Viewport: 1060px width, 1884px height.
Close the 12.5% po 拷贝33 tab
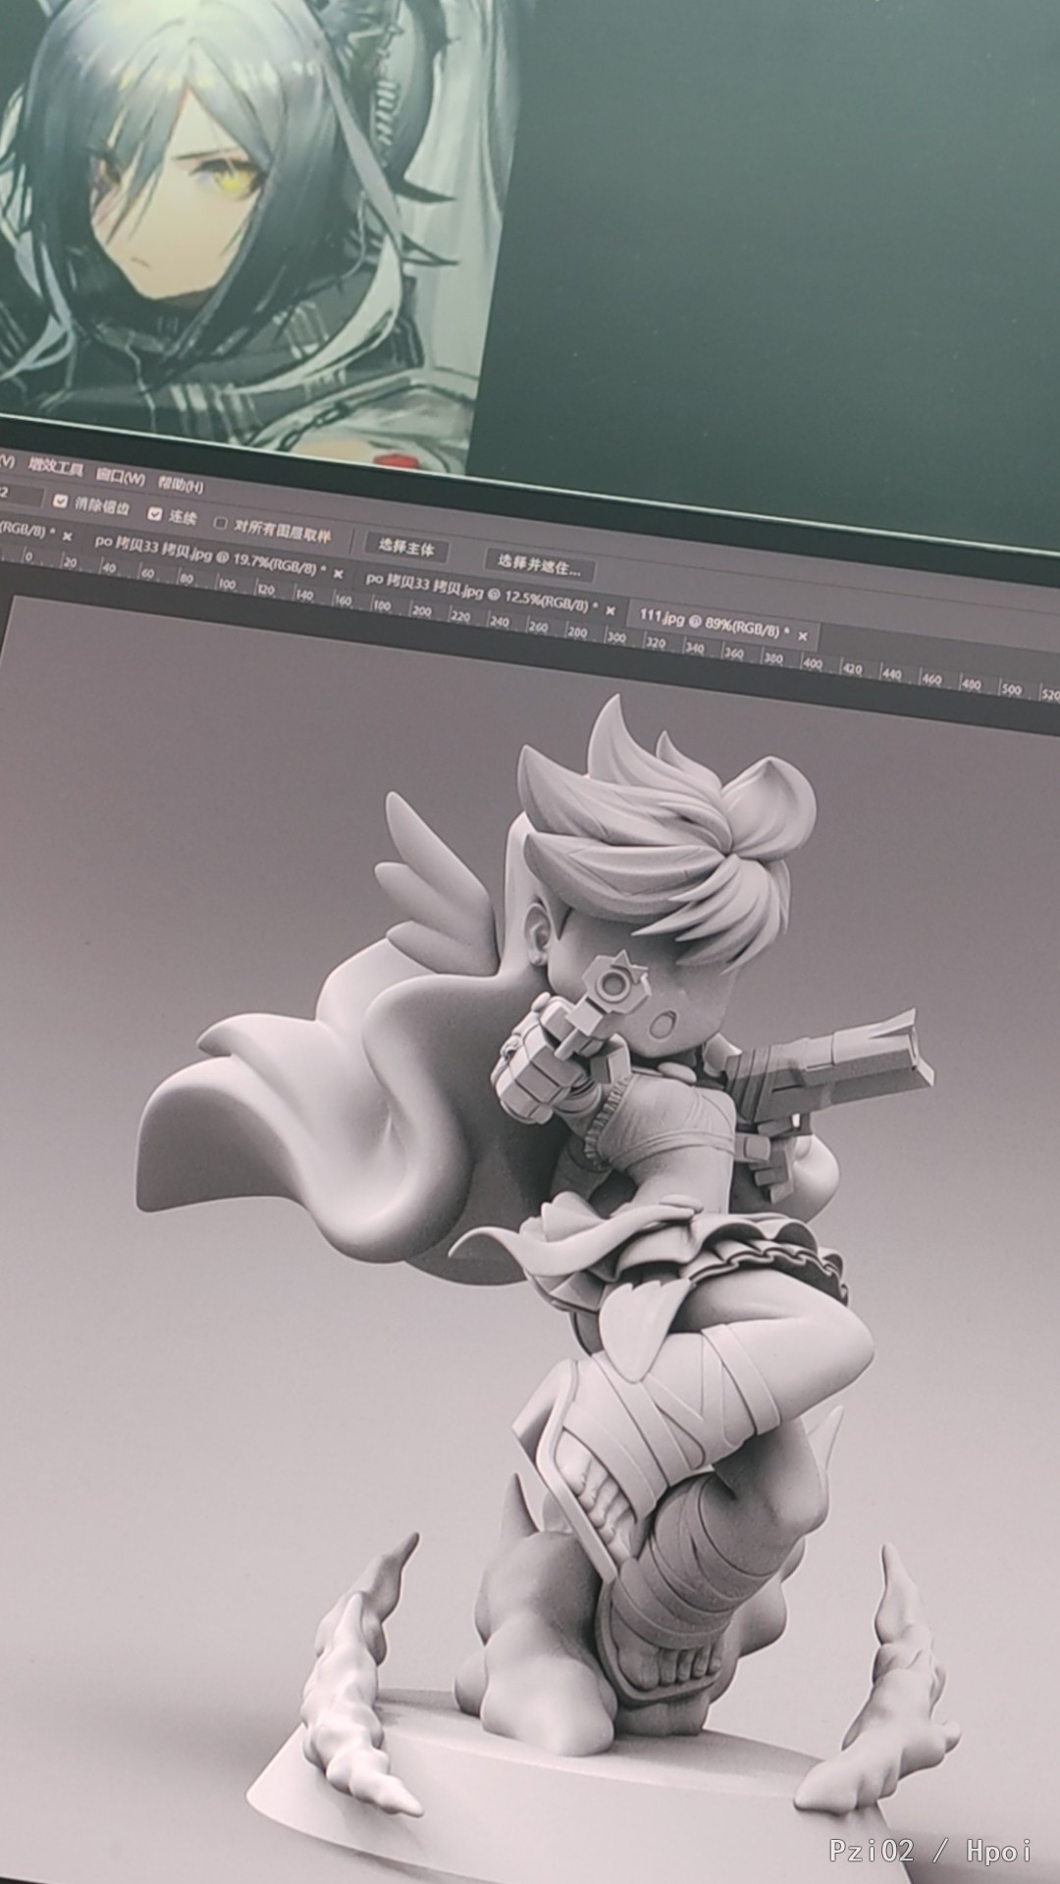[x=610, y=610]
